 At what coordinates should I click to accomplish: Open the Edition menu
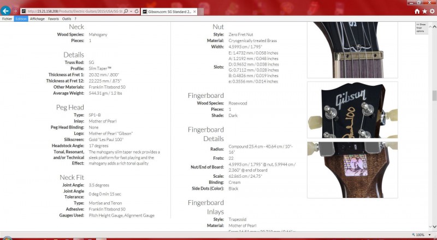point(21,19)
